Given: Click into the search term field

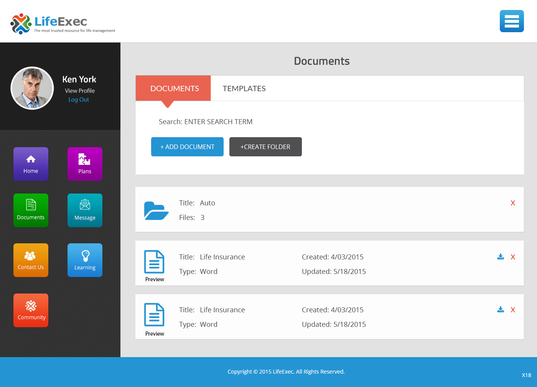Looking at the screenshot, I should point(218,122).
